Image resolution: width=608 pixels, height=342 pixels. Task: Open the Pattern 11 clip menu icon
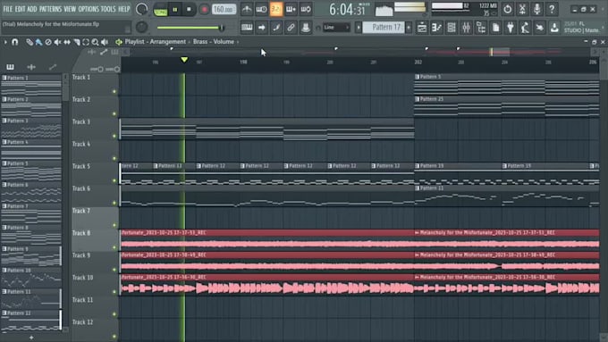(418, 188)
